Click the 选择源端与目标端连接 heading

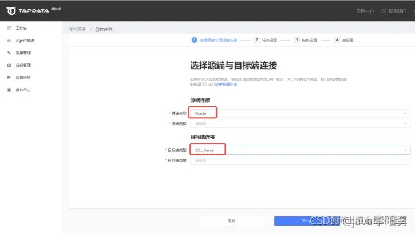234,65
